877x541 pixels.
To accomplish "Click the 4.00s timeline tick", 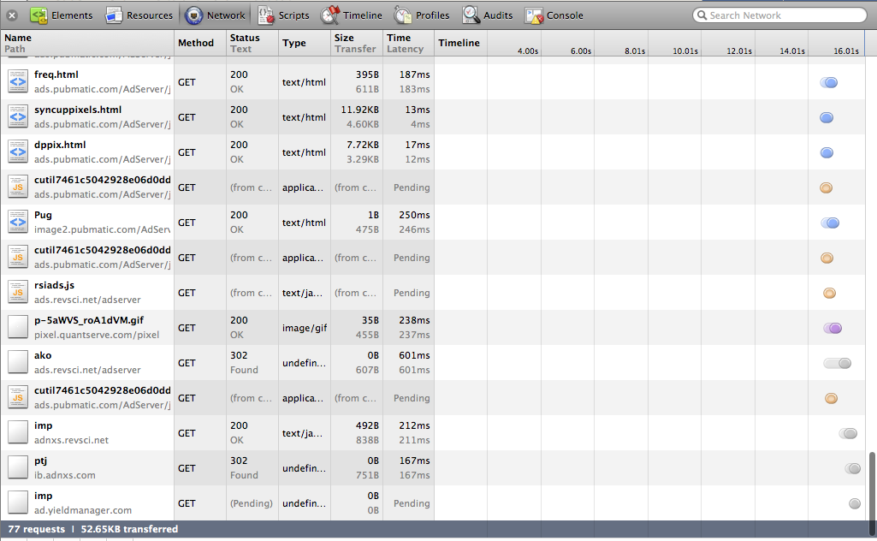I will [527, 51].
